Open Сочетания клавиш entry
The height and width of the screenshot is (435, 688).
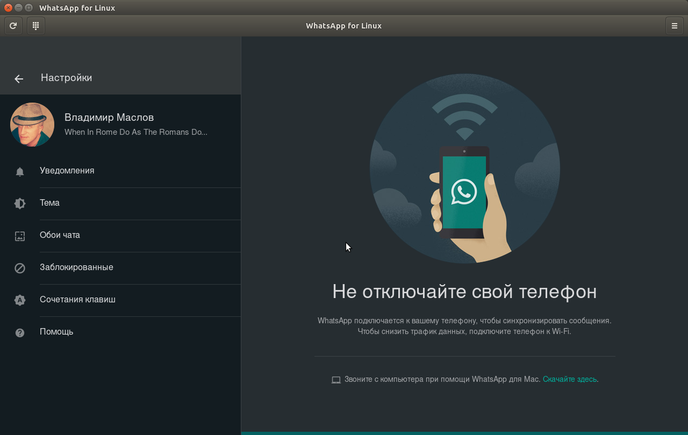(x=120, y=300)
